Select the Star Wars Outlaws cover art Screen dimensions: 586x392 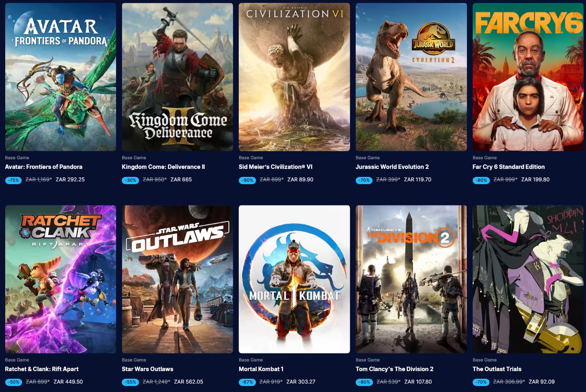(x=177, y=279)
